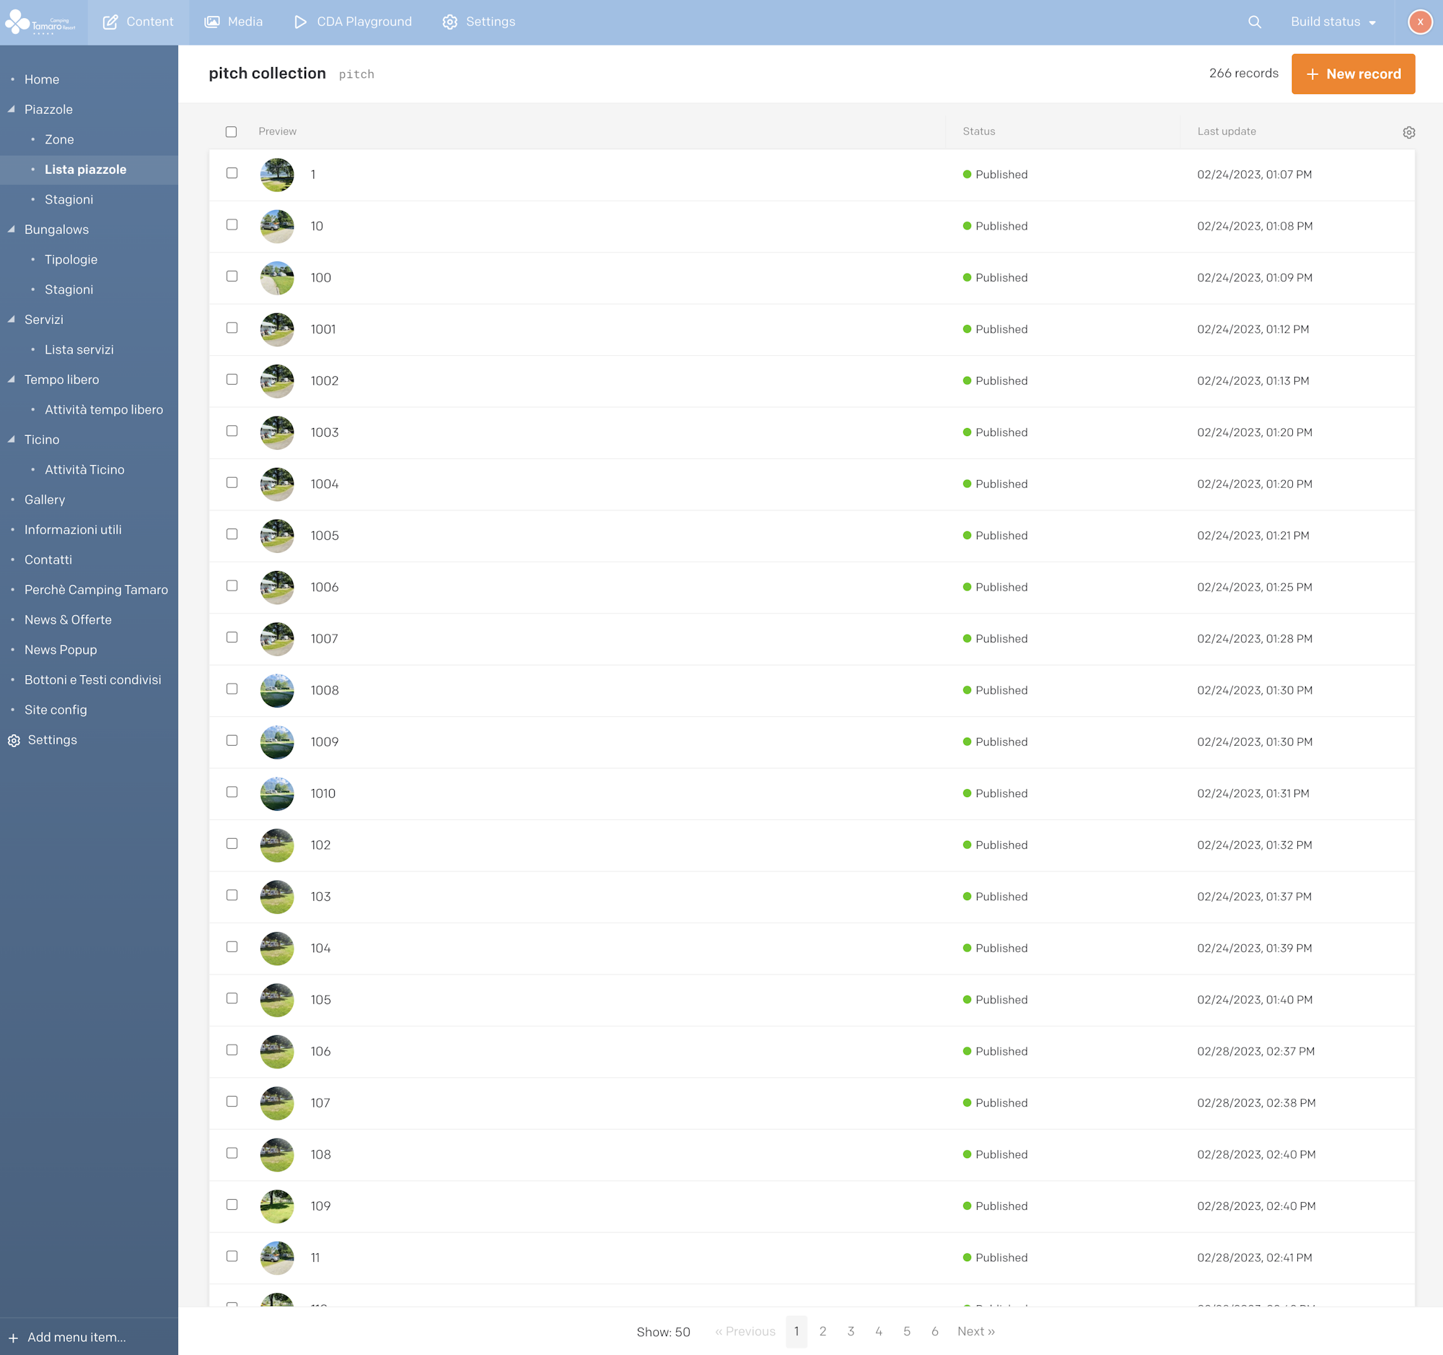The height and width of the screenshot is (1355, 1443).
Task: Open the search magnifier icon
Action: pos(1254,22)
